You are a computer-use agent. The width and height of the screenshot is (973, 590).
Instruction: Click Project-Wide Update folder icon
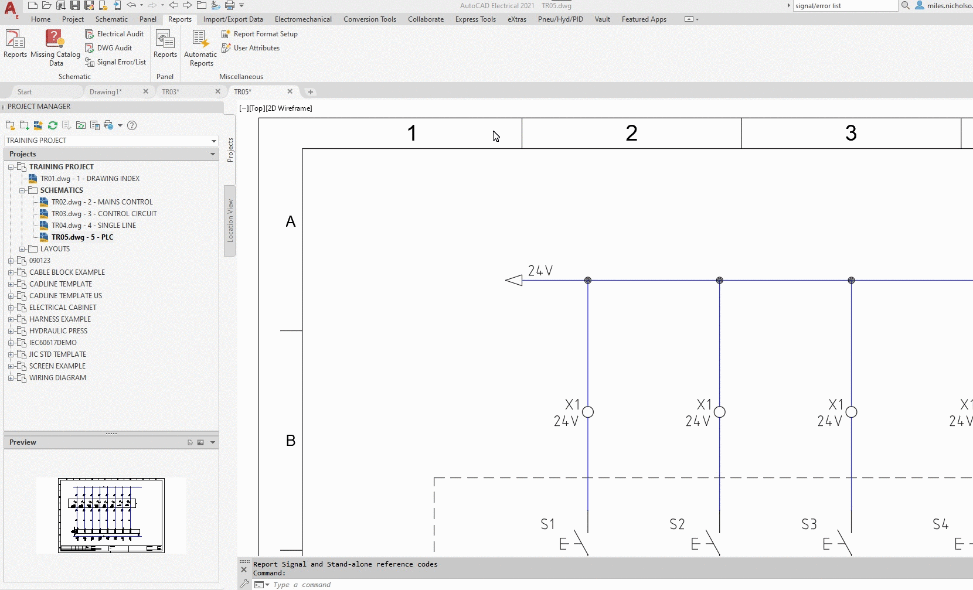[81, 125]
